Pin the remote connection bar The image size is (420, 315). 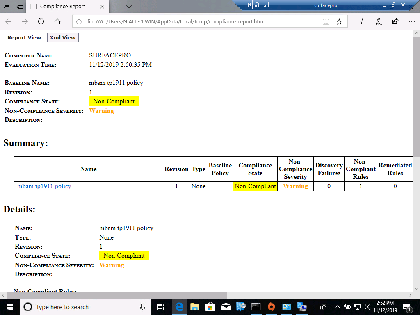point(248,5)
